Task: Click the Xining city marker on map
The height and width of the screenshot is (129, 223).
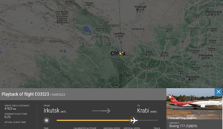Action: [101, 33]
